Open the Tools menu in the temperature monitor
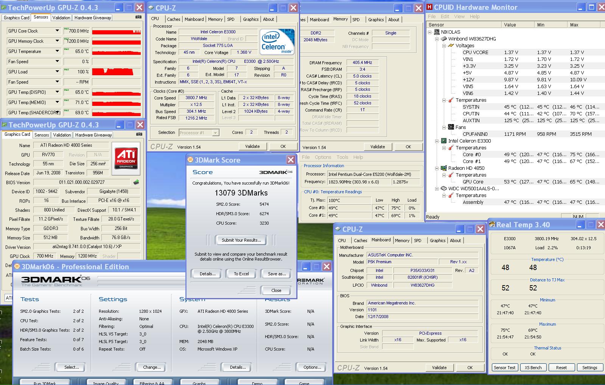 (342, 157)
